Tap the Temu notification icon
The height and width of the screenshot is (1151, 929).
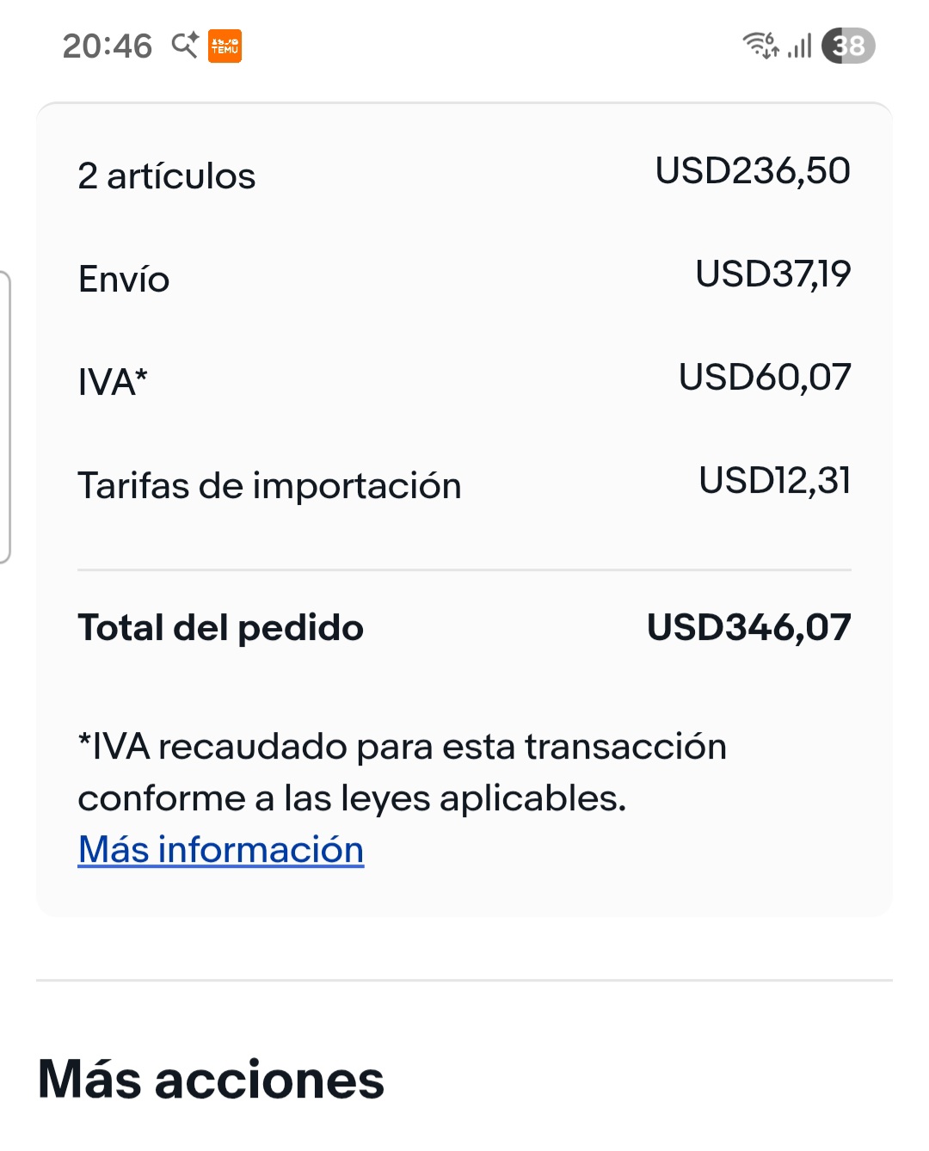pyautogui.click(x=225, y=46)
